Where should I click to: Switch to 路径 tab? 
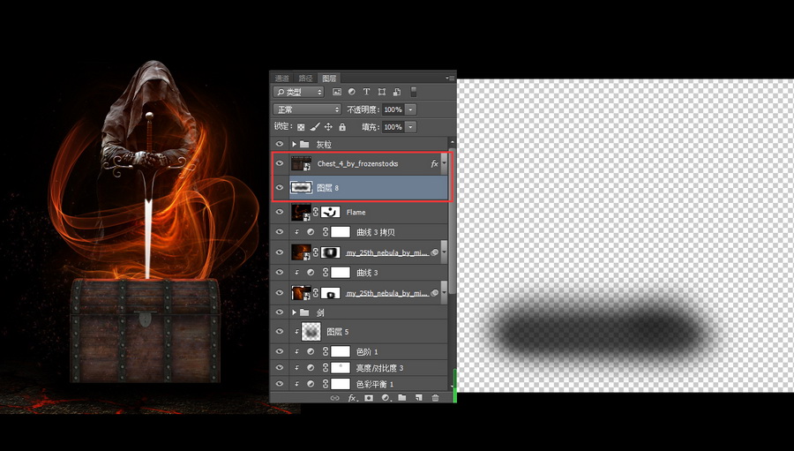click(x=305, y=78)
